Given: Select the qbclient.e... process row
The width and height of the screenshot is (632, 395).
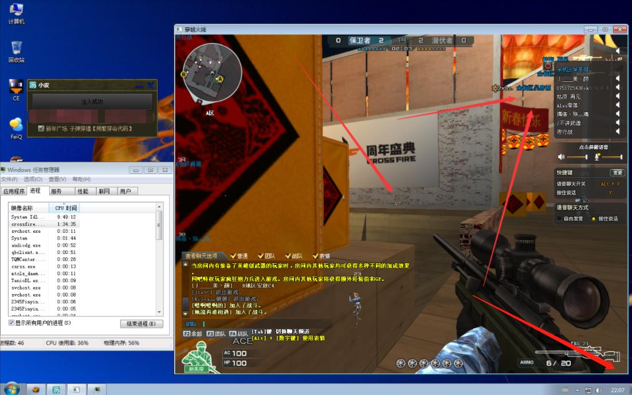Looking at the screenshot, I should (44, 252).
